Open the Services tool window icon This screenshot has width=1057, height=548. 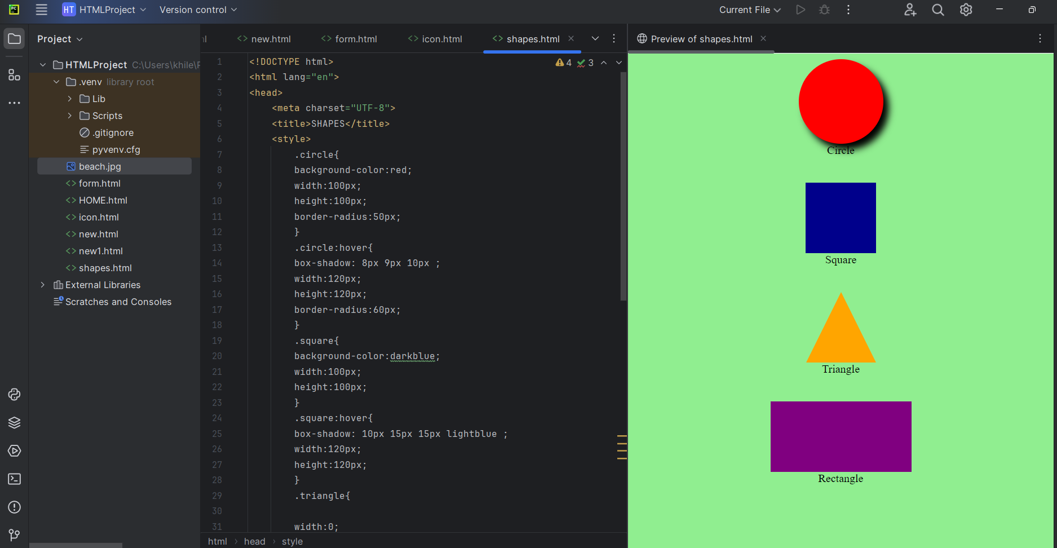[14, 451]
